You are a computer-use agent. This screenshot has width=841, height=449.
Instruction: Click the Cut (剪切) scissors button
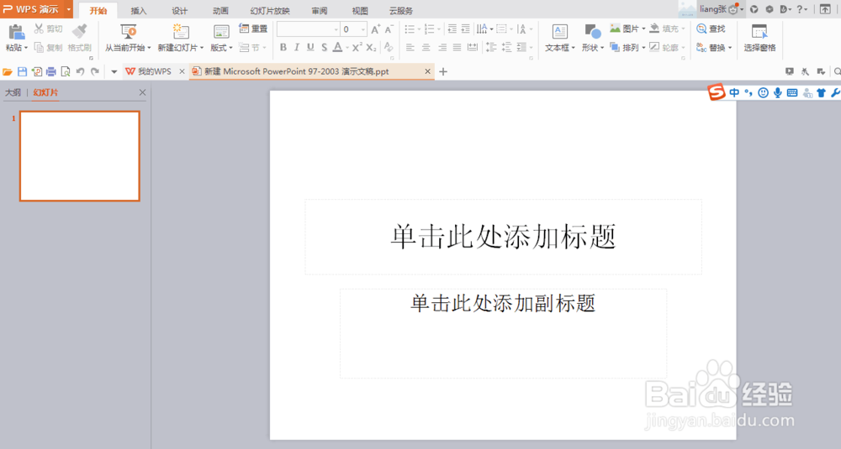pos(48,29)
